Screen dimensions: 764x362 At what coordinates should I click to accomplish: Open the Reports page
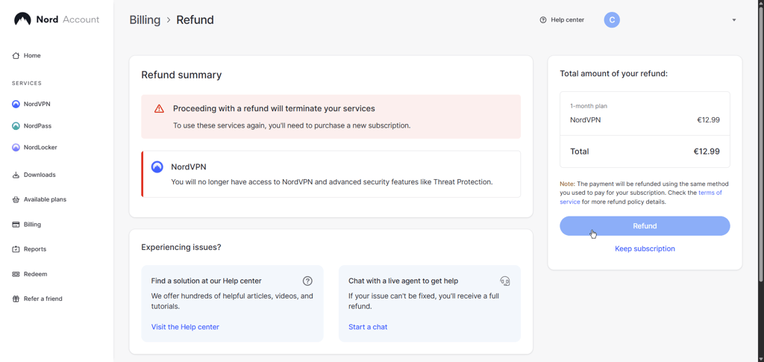point(35,249)
